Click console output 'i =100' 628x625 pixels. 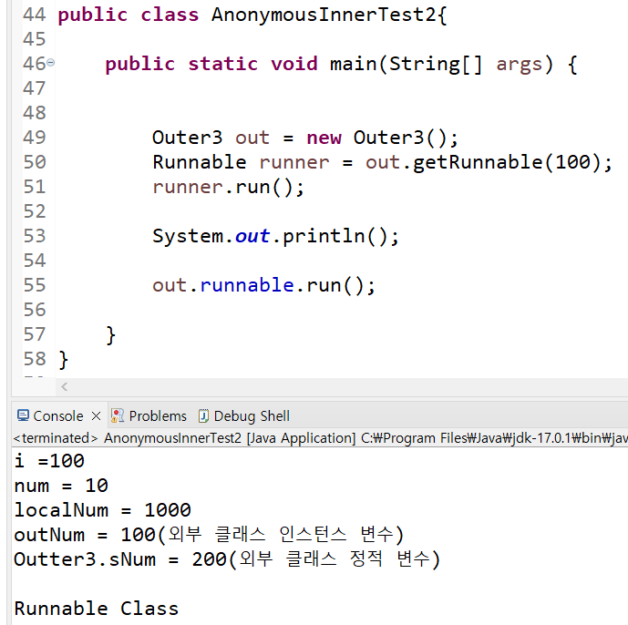click(49, 460)
